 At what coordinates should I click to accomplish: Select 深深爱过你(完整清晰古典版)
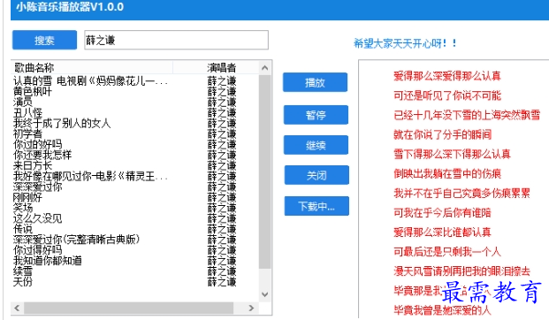[x=76, y=240]
